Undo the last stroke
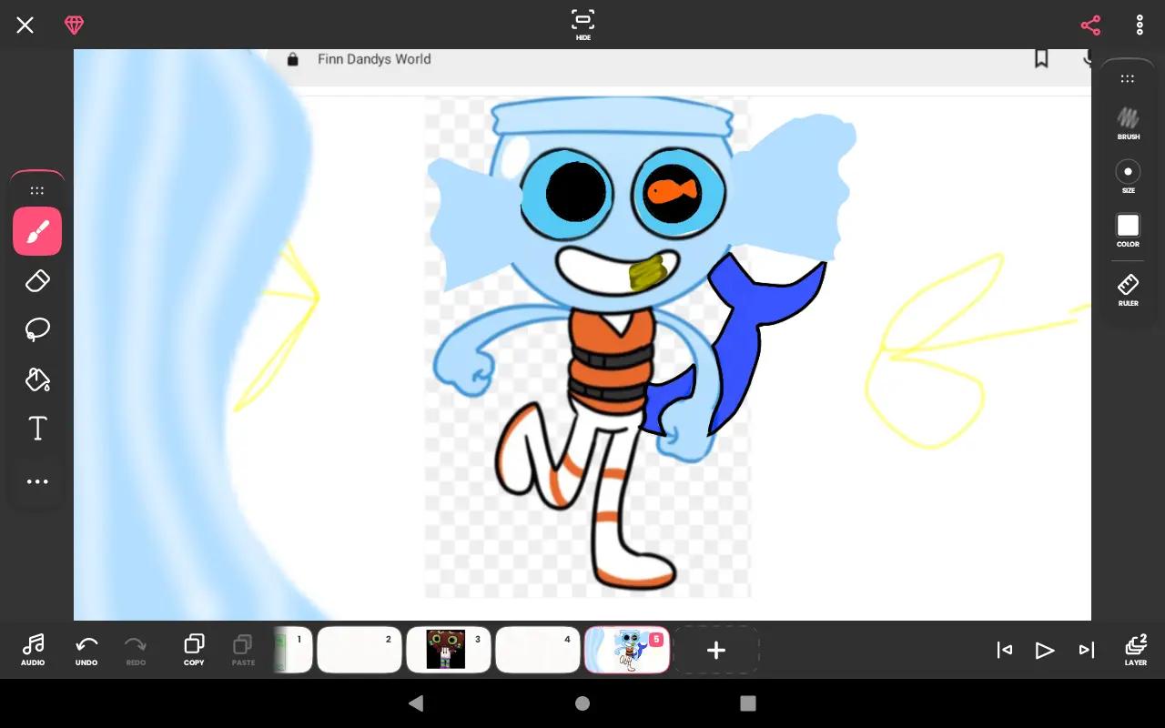This screenshot has width=1165, height=728. point(86,650)
